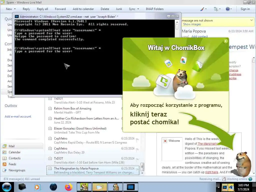Select the CapMetro Bus Delay 20 email
The image size is (256, 192).
click(93, 150)
